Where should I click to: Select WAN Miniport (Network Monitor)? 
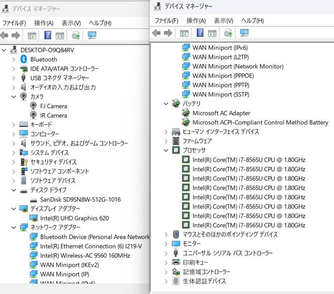point(238,66)
